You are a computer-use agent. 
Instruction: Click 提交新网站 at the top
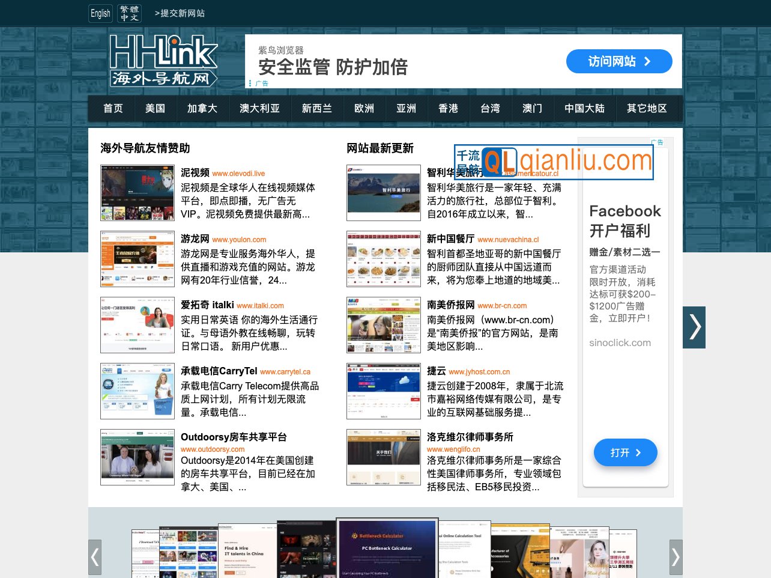click(179, 13)
